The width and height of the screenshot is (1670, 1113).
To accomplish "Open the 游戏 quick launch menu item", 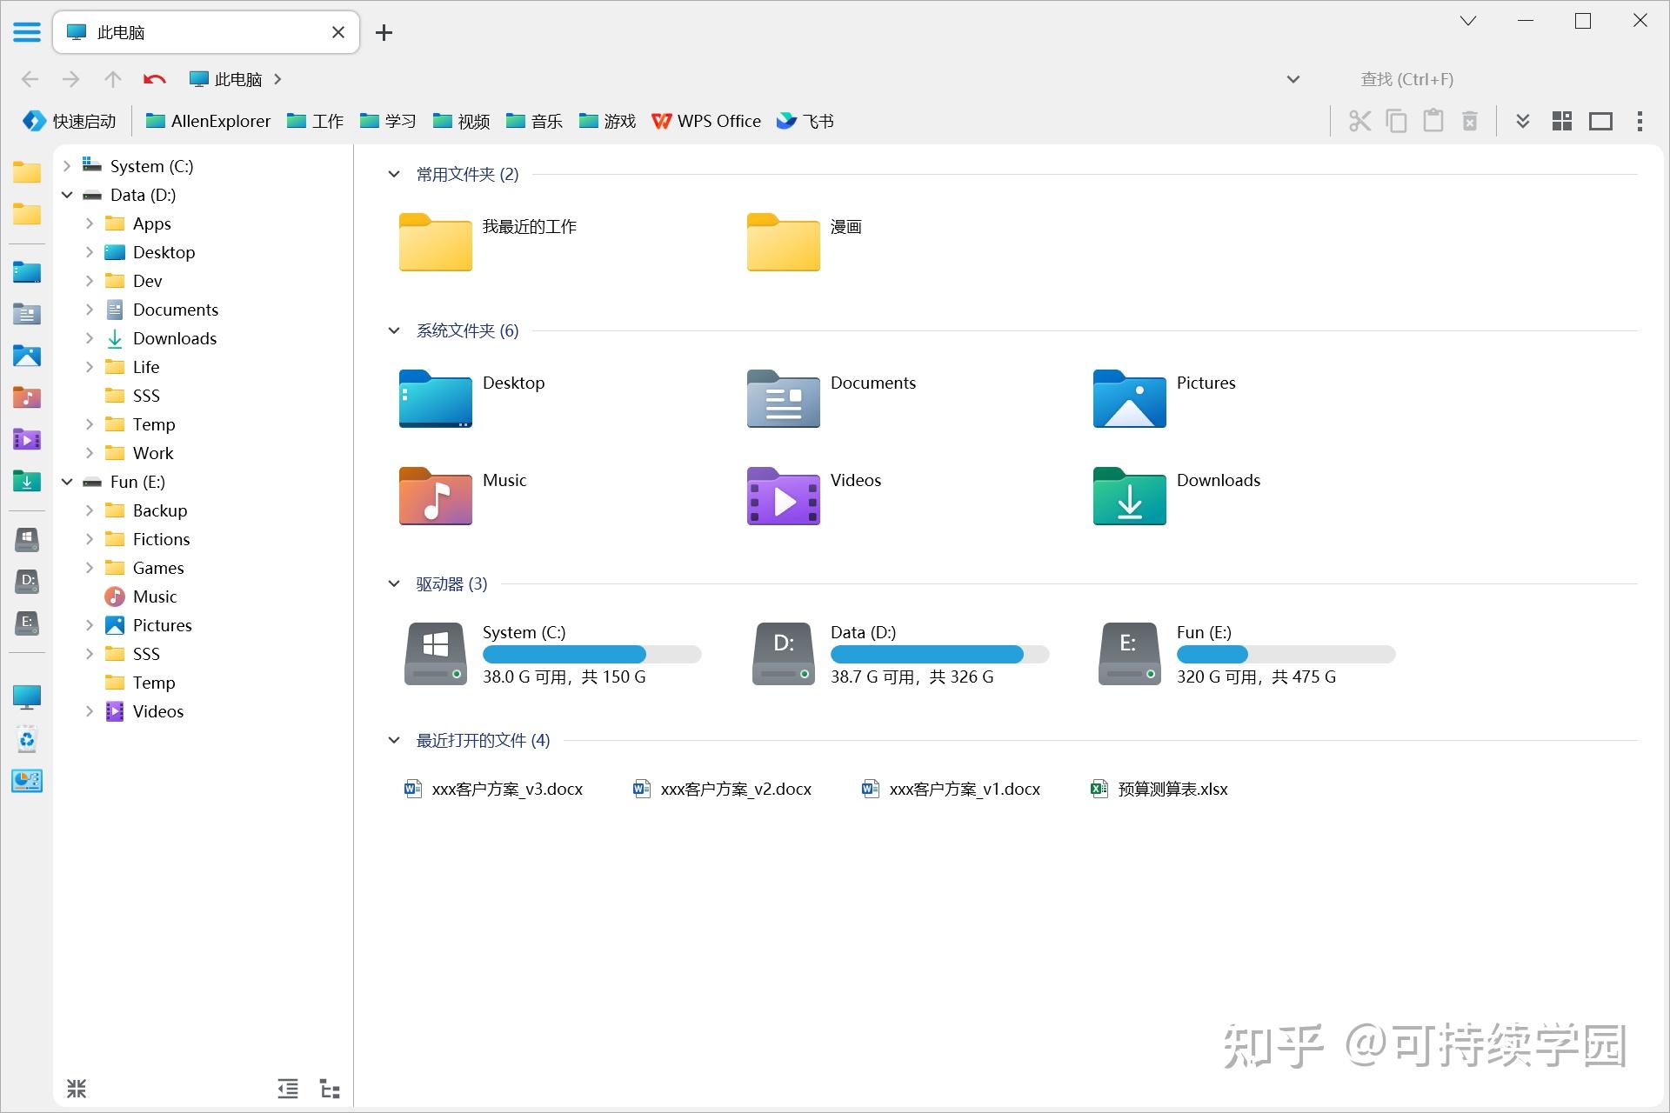I will point(607,121).
